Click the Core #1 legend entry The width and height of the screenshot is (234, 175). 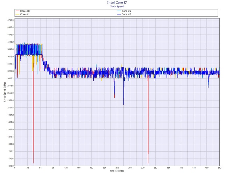pyautogui.click(x=23, y=14)
